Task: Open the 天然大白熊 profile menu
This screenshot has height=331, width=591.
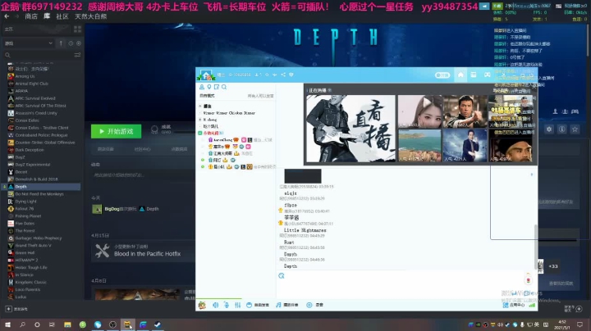Action: (x=90, y=16)
